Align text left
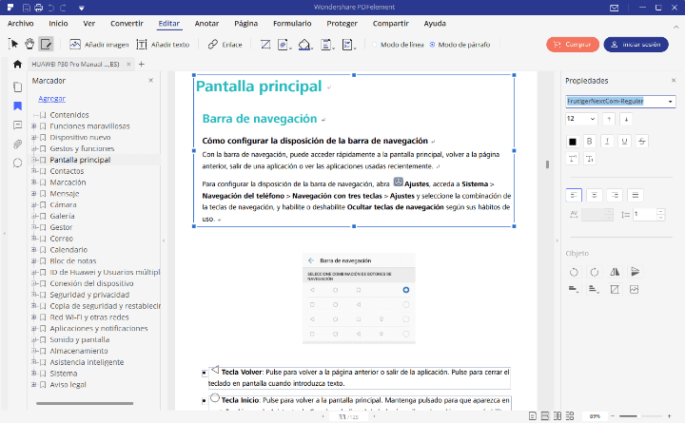The width and height of the screenshot is (685, 423). click(574, 195)
